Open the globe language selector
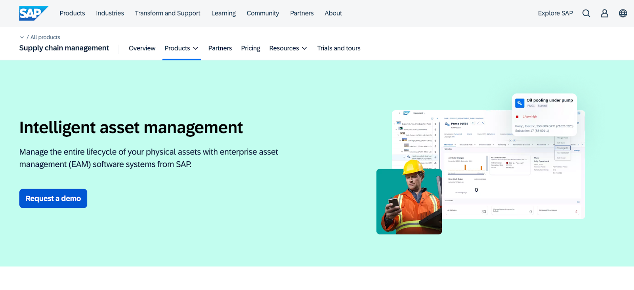The image size is (634, 290). [x=623, y=13]
